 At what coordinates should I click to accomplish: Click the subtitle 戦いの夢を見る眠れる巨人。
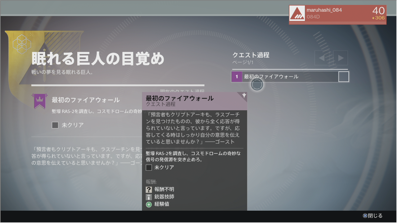[x=62, y=72]
